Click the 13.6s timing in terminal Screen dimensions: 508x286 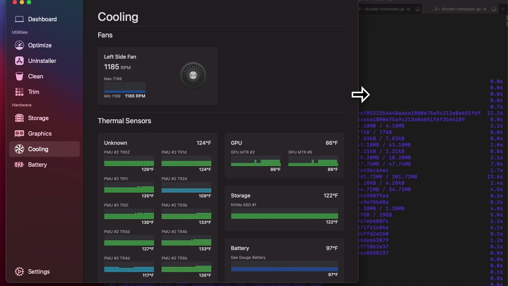[x=495, y=177]
